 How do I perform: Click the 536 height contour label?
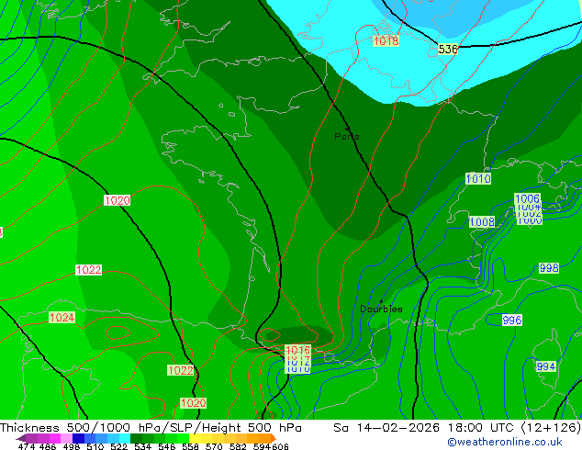(448, 49)
